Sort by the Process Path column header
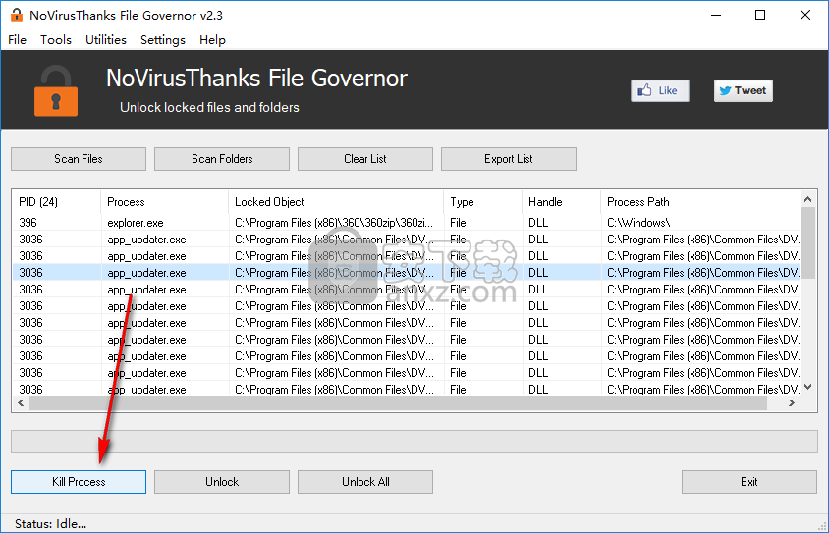 pos(700,202)
